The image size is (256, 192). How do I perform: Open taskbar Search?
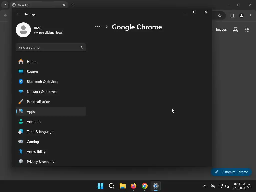(x=112, y=186)
